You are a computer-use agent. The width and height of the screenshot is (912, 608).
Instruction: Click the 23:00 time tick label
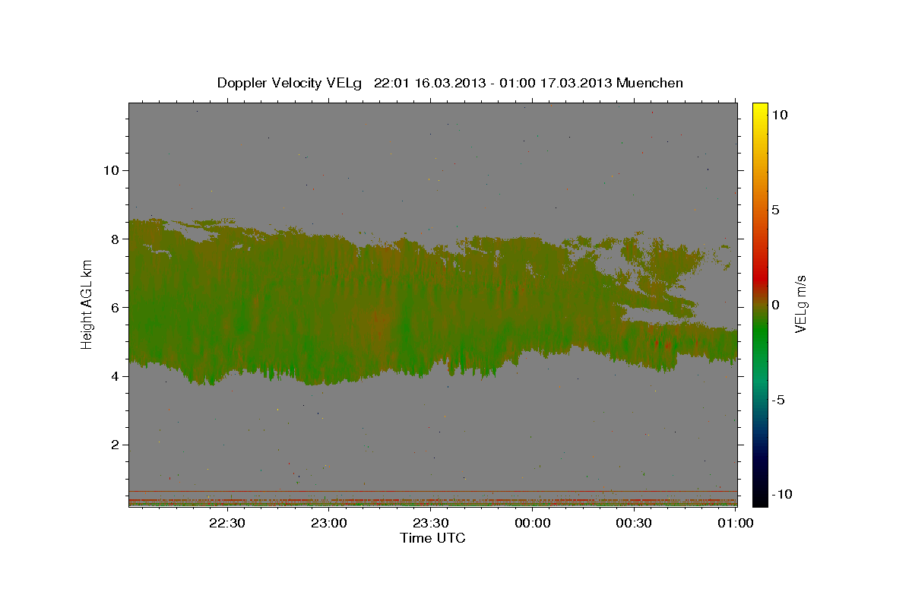pos(328,523)
